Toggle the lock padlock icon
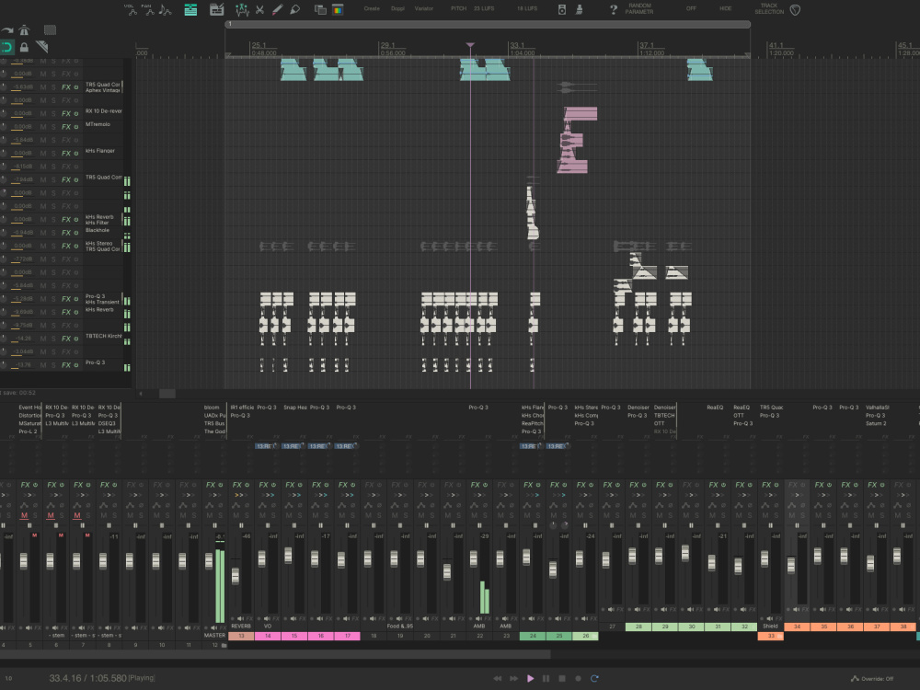 24,47
